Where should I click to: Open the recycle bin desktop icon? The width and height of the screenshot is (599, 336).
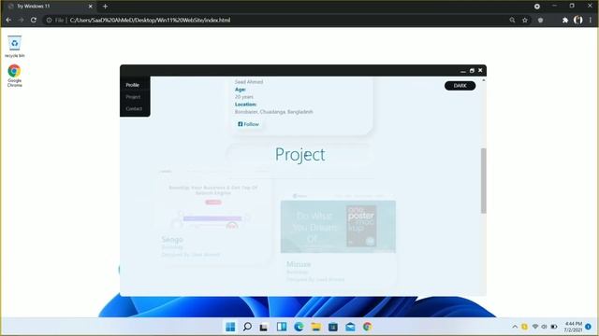pyautogui.click(x=15, y=47)
